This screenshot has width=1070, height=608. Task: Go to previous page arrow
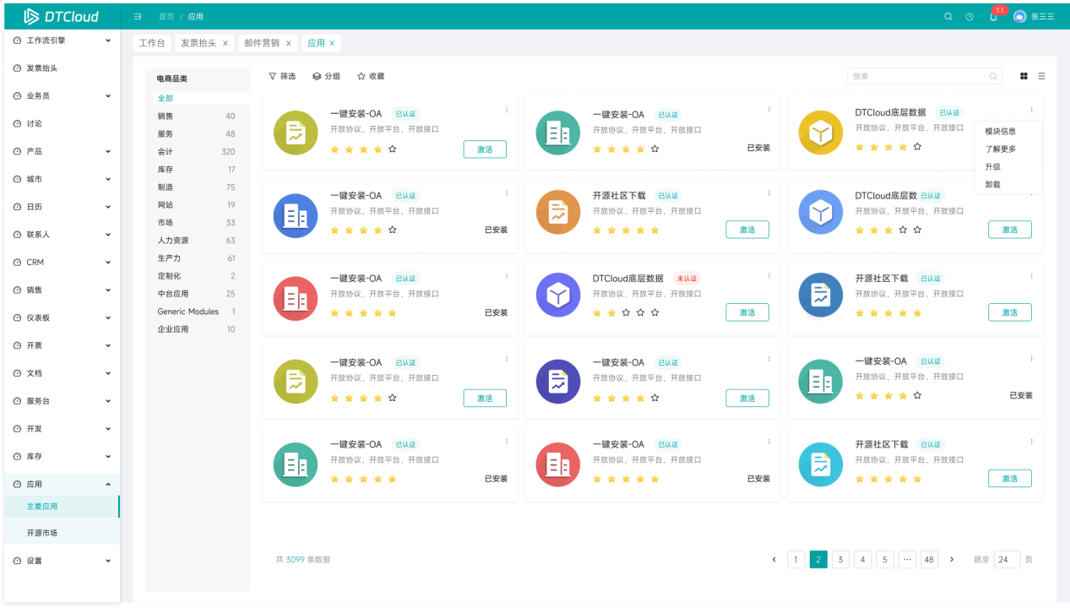(774, 559)
